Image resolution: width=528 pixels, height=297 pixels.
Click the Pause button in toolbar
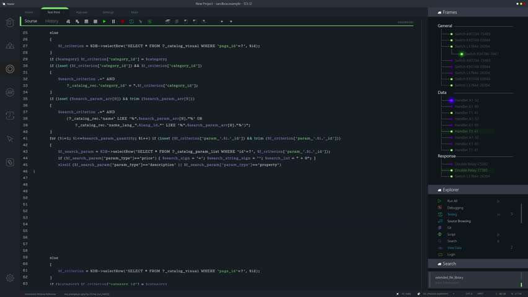(113, 22)
